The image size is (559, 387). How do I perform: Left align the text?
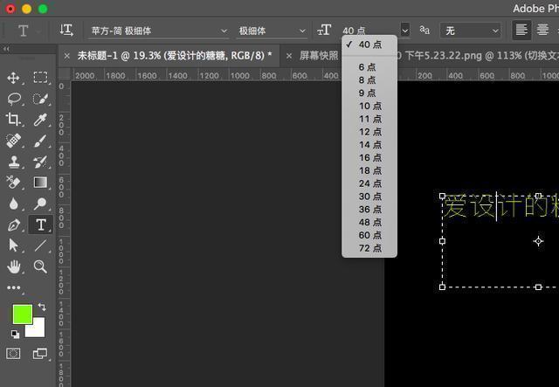pos(521,30)
